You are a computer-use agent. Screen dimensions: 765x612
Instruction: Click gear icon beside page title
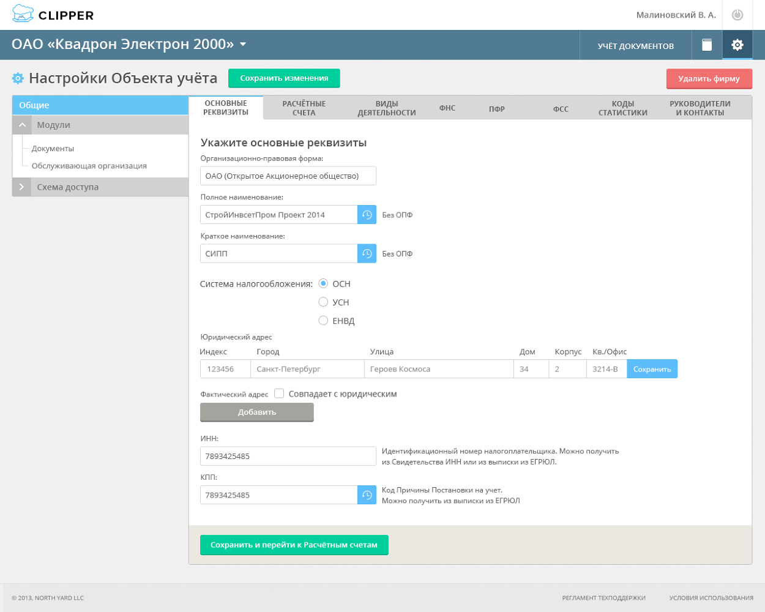18,78
